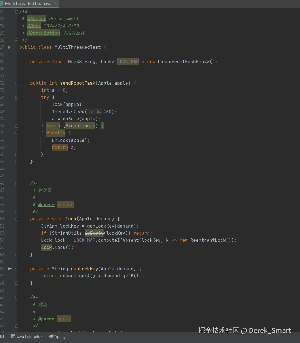Click the @Date Javadoc tag
The width and height of the screenshot is (300, 343).
coord(34,26)
